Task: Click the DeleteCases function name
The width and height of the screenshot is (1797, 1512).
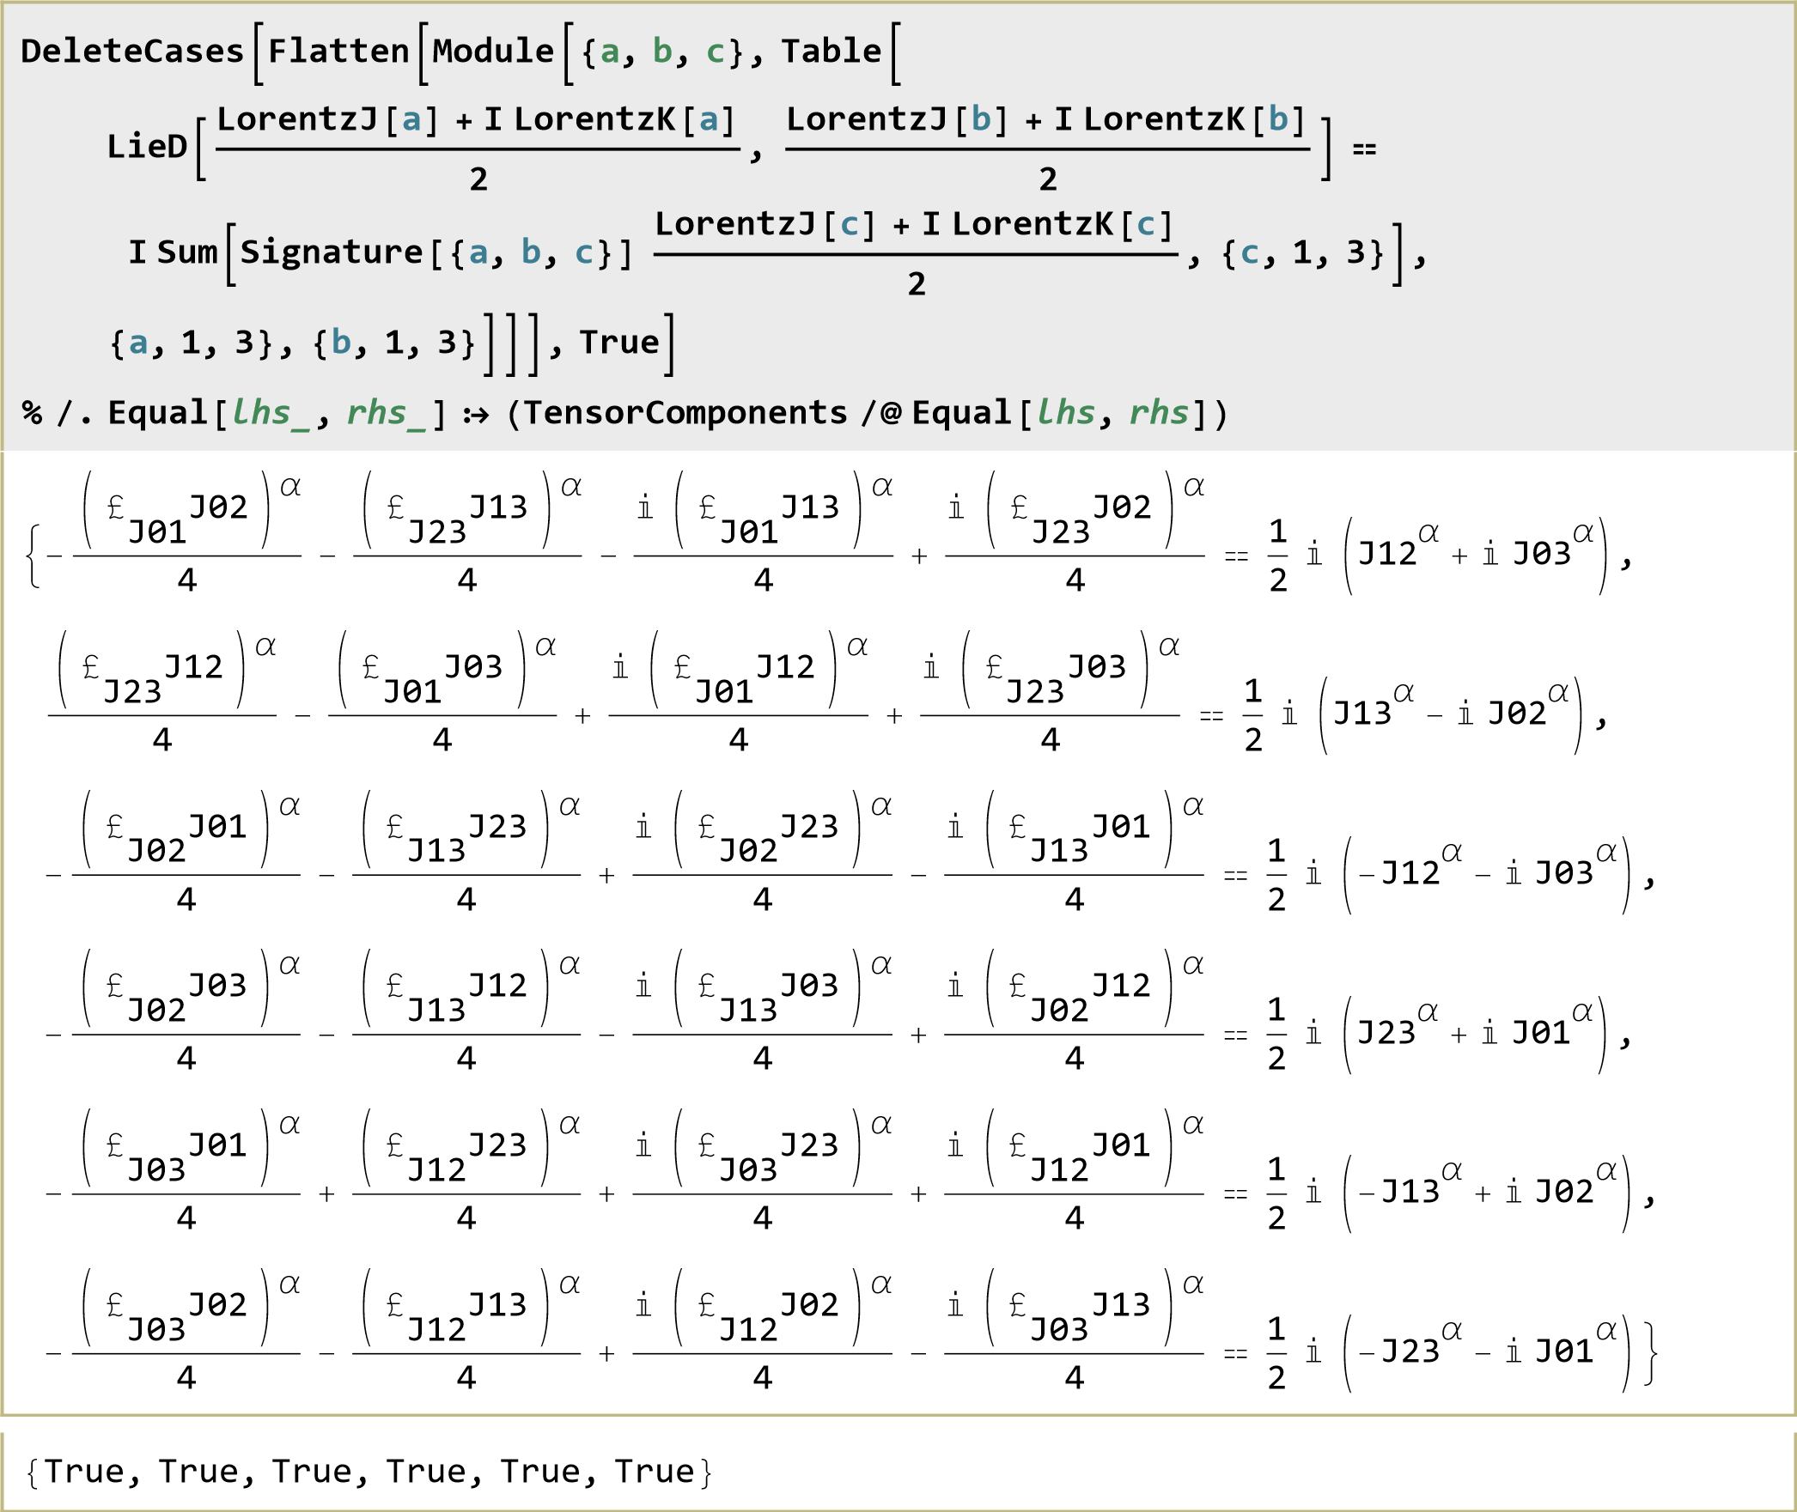Action: (132, 52)
